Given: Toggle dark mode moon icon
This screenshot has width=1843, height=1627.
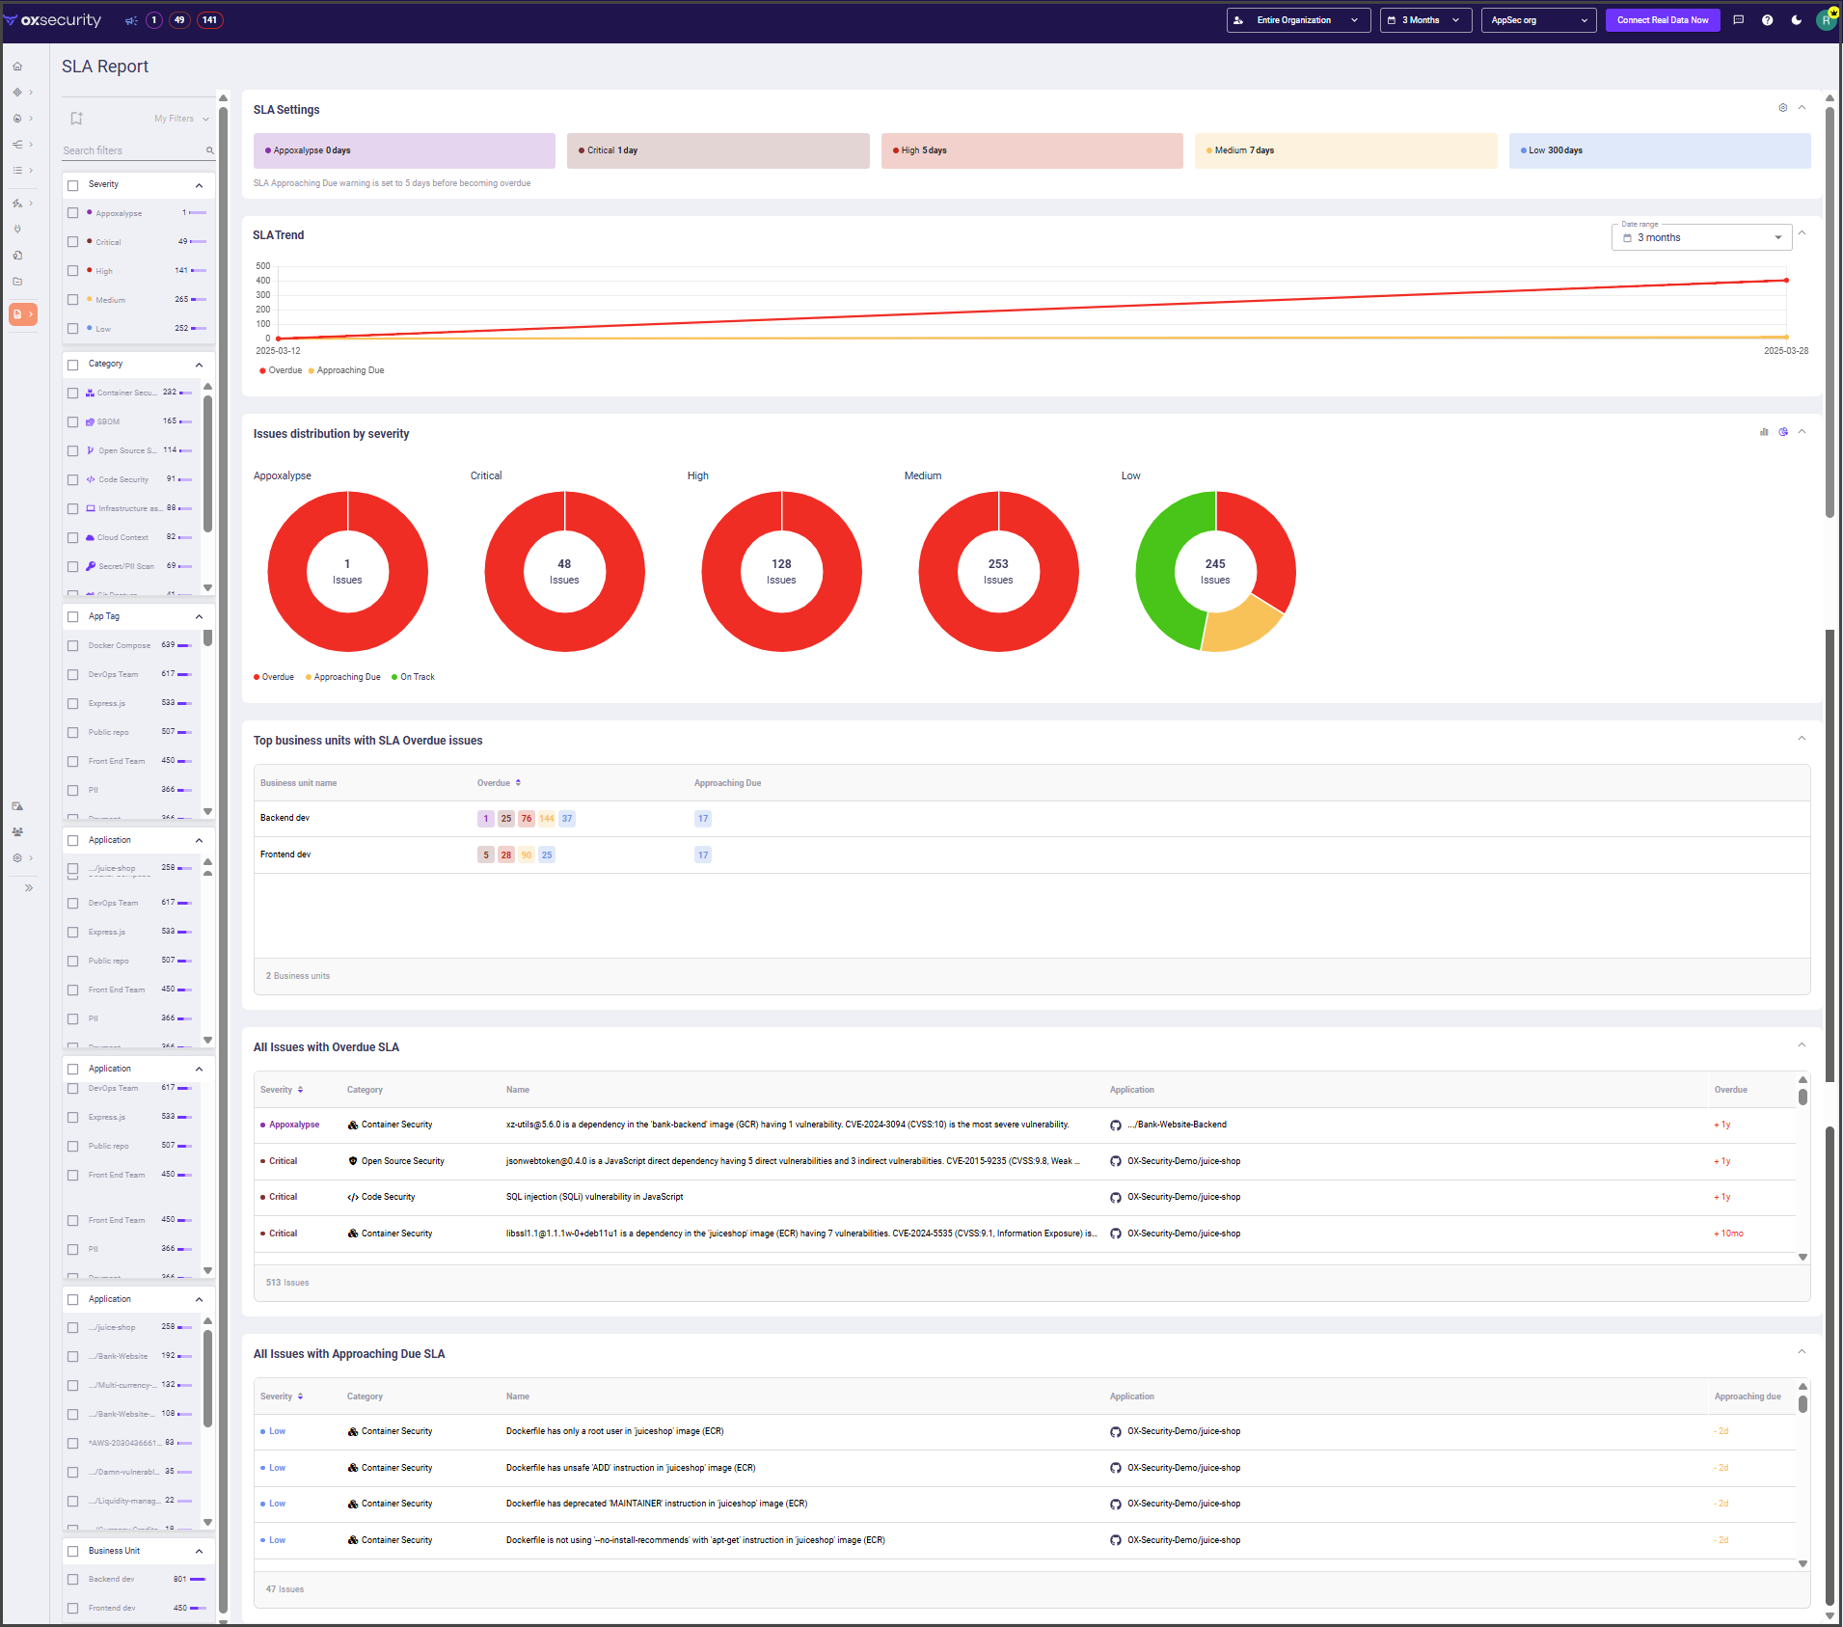Looking at the screenshot, I should coord(1796,20).
